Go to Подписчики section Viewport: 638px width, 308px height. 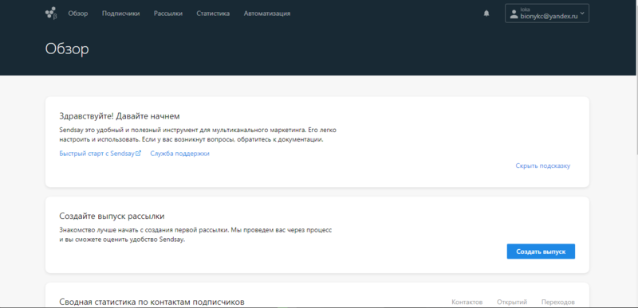point(121,14)
